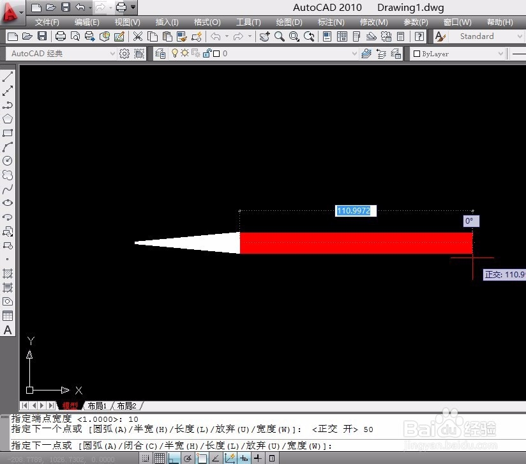Select the Table tool
The width and height of the screenshot is (526, 464).
pos(8,316)
